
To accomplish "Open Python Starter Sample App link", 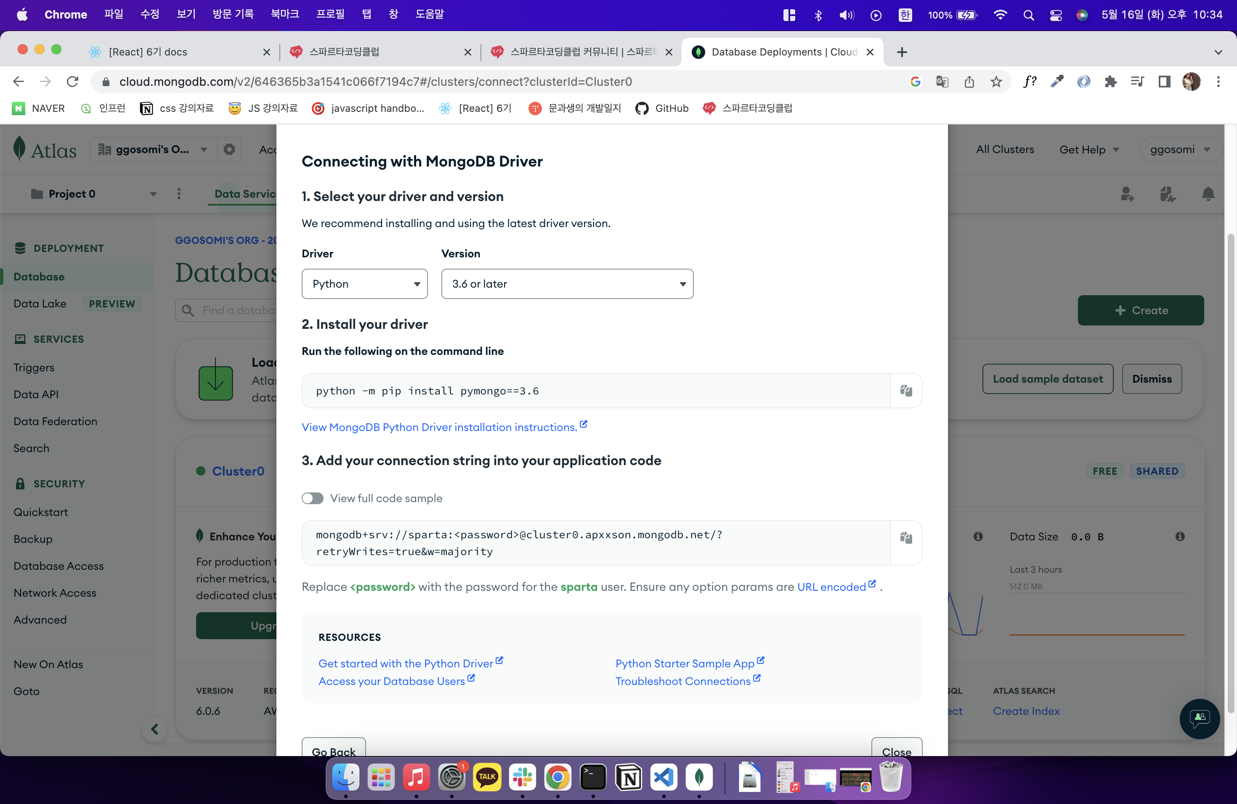I will [690, 663].
